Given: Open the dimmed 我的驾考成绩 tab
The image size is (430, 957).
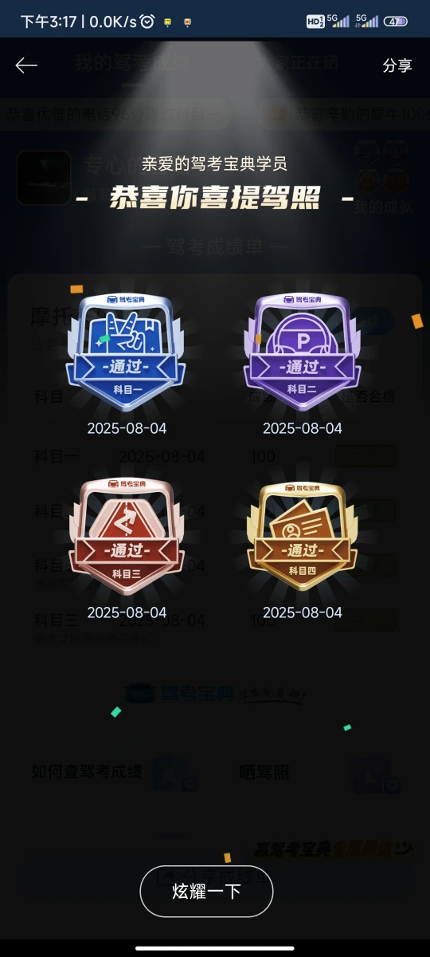Looking at the screenshot, I should [131, 63].
